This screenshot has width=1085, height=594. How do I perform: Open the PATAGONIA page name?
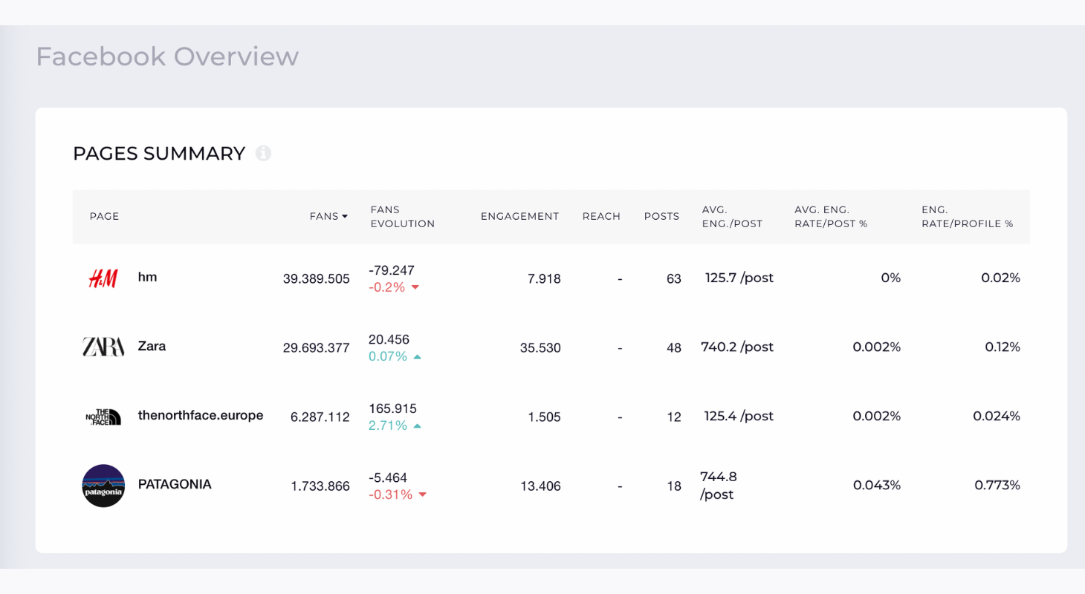[x=175, y=484]
